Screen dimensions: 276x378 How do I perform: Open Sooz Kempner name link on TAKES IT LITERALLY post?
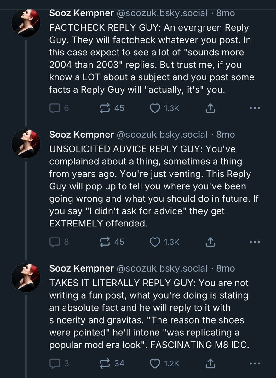coord(81,268)
